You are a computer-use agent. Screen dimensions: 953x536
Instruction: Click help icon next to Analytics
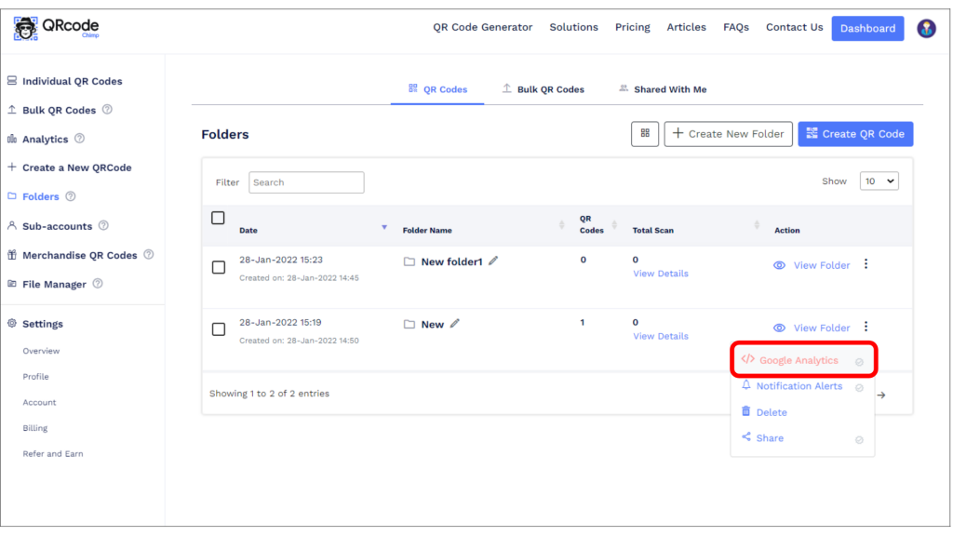pos(80,139)
